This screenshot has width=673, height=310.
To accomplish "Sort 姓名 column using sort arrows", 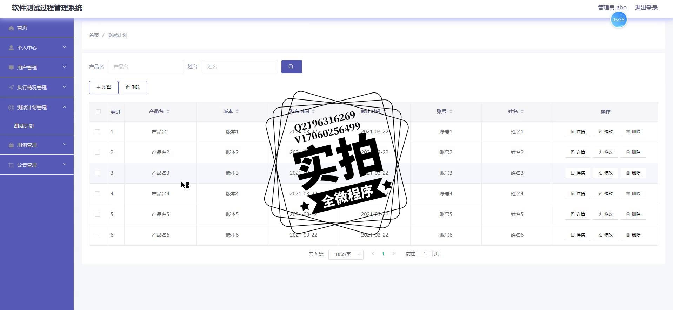I will pyautogui.click(x=522, y=111).
